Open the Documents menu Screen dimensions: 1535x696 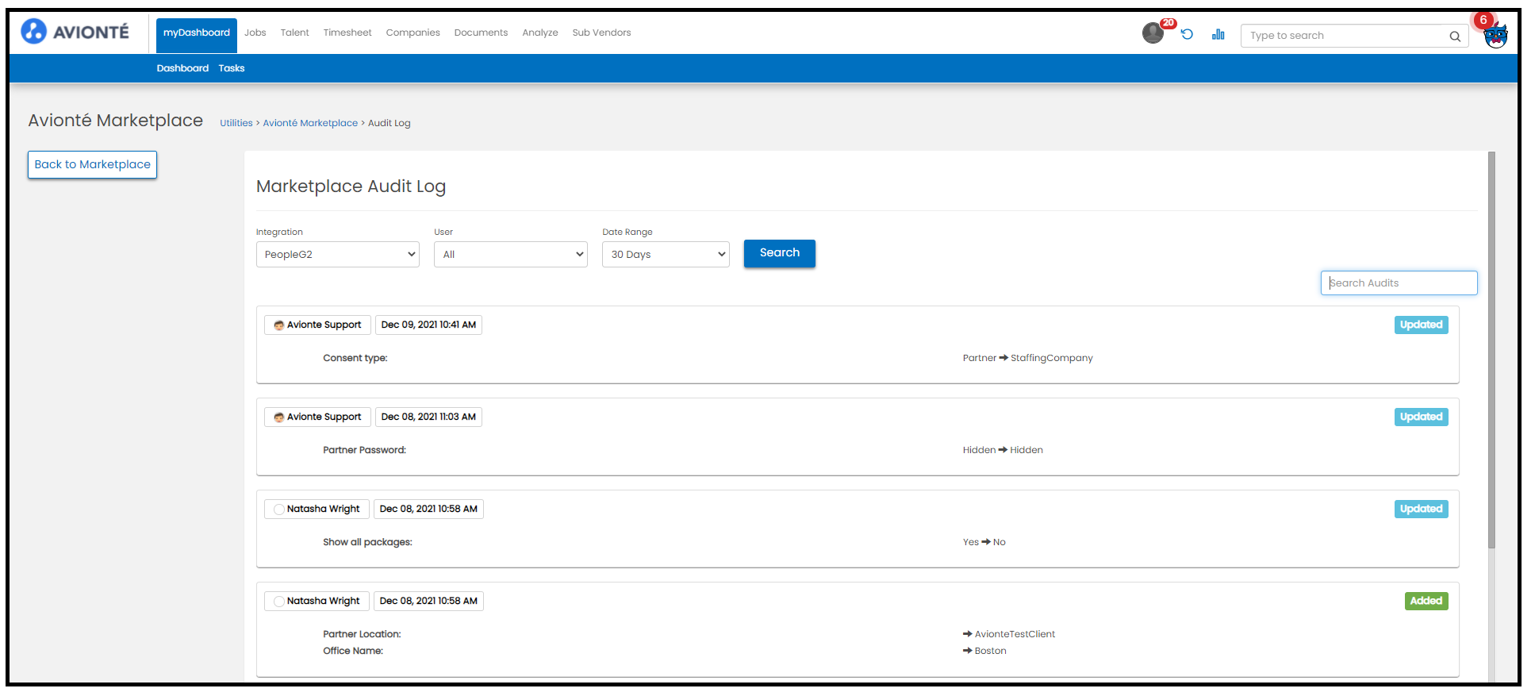481,33
